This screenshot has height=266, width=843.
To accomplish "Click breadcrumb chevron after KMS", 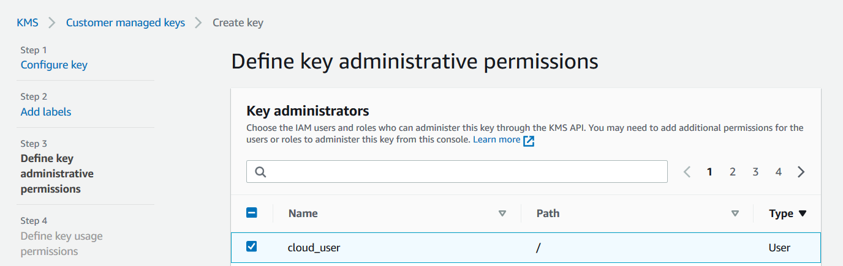I will tap(52, 23).
